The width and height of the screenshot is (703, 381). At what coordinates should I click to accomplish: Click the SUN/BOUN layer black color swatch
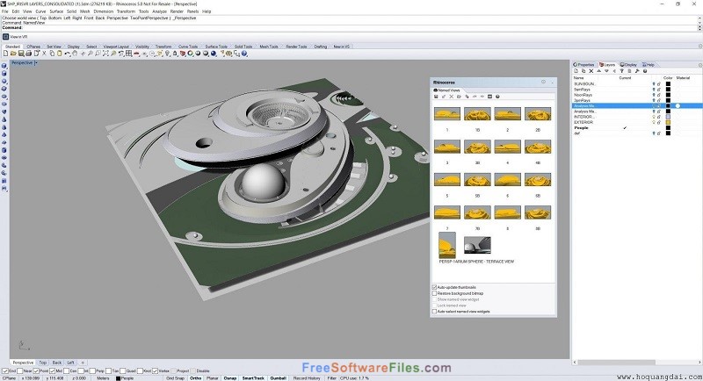pos(668,83)
